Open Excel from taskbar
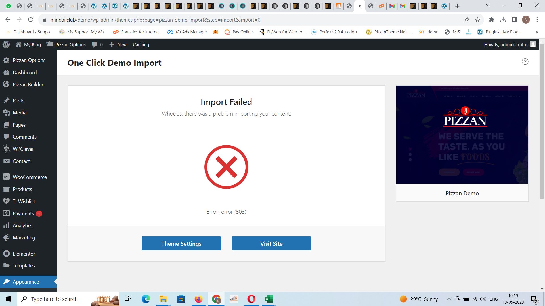Image resolution: width=545 pixels, height=306 pixels. pyautogui.click(x=269, y=299)
